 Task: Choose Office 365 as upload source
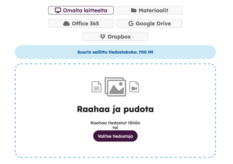(x=81, y=23)
